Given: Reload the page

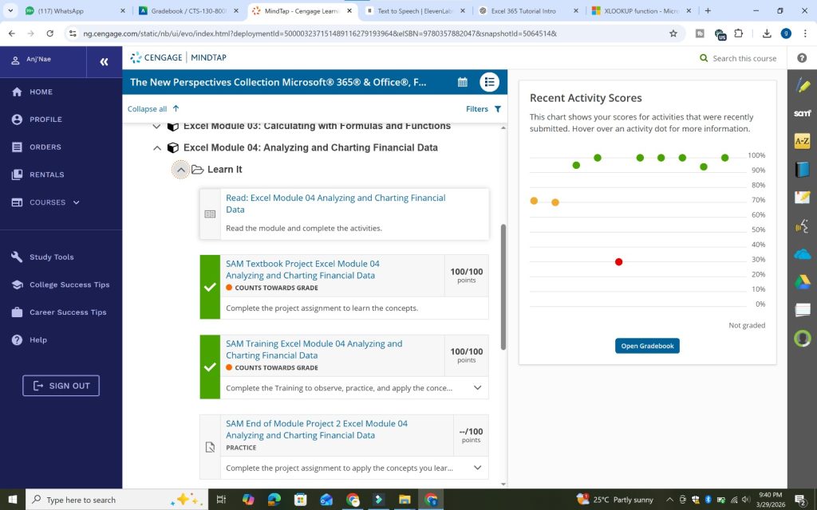Looking at the screenshot, I should [x=49, y=33].
